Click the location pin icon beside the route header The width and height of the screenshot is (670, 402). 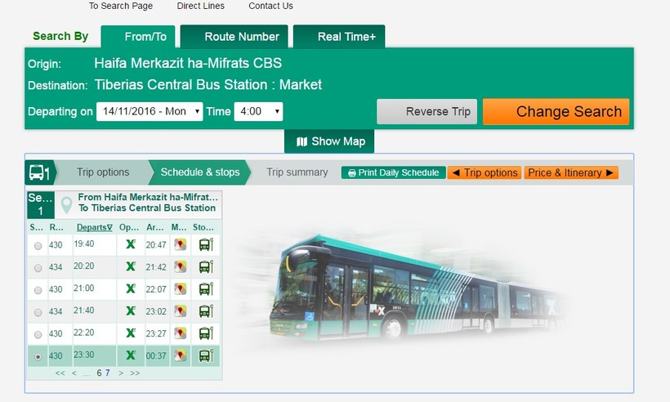pyautogui.click(x=66, y=203)
